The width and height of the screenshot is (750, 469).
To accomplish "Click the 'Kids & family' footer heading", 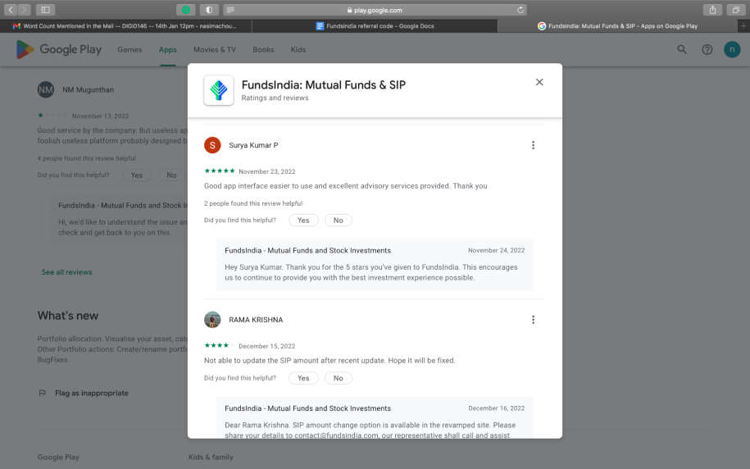I will point(211,457).
